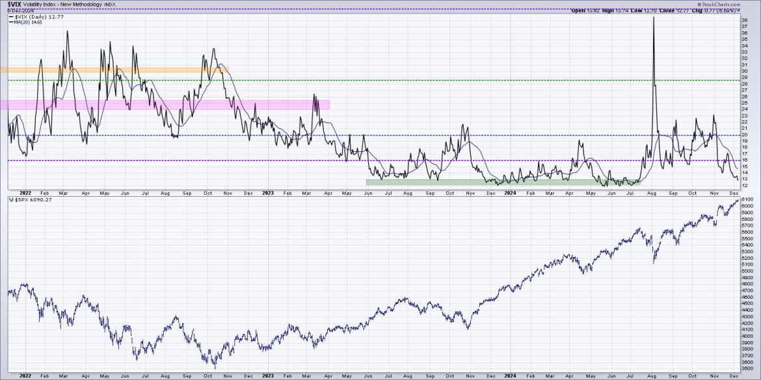
Task: Click the orange highlighted resistance band
Action: pyautogui.click(x=114, y=68)
